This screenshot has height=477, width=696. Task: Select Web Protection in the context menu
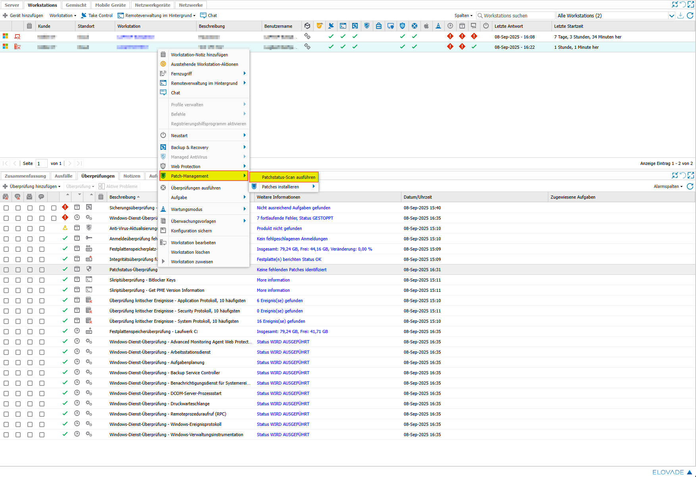click(x=185, y=167)
